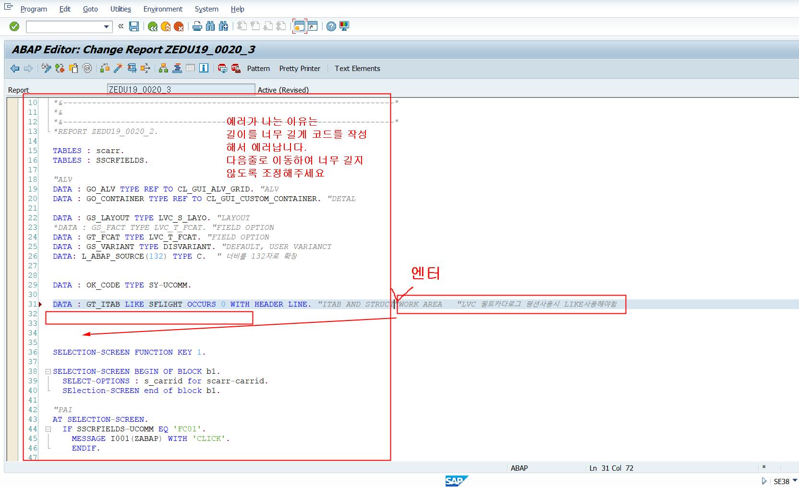Click the Find binoculars icon
This screenshot has height=487, width=799.
(210, 26)
